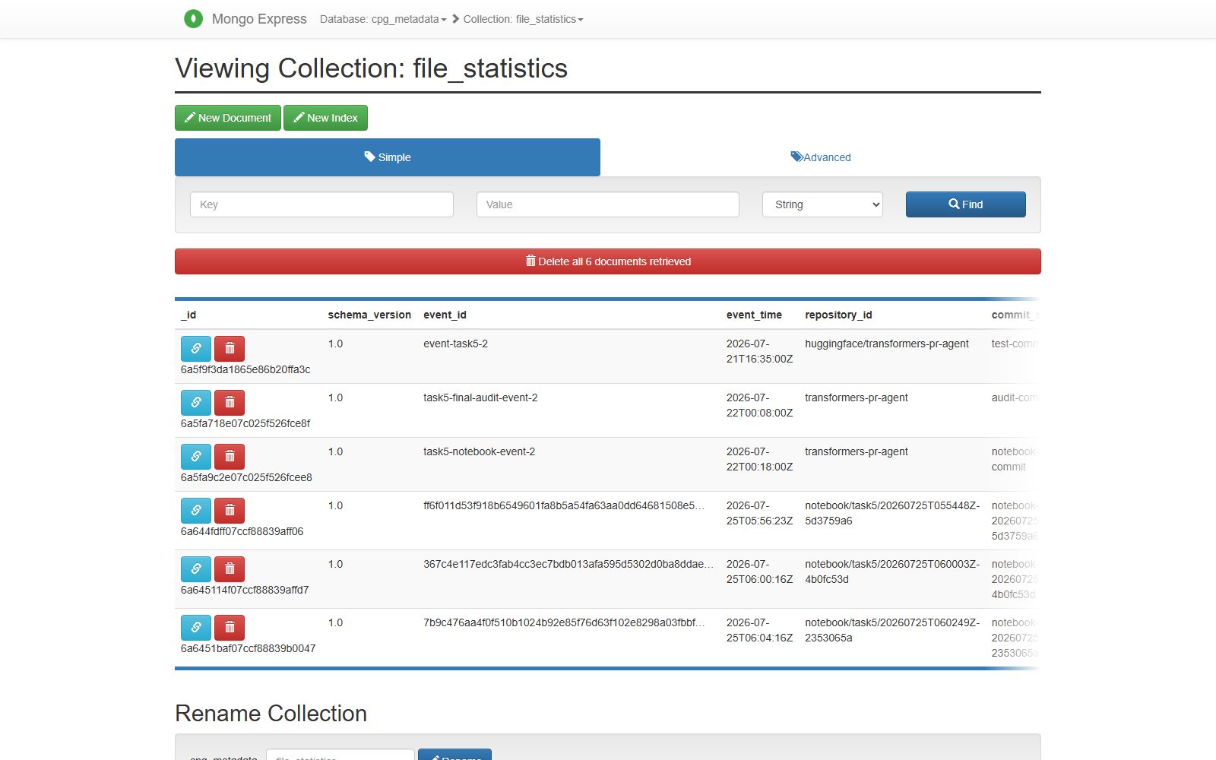Sort by the event_time column header
The height and width of the screenshot is (760, 1216).
pyautogui.click(x=754, y=315)
